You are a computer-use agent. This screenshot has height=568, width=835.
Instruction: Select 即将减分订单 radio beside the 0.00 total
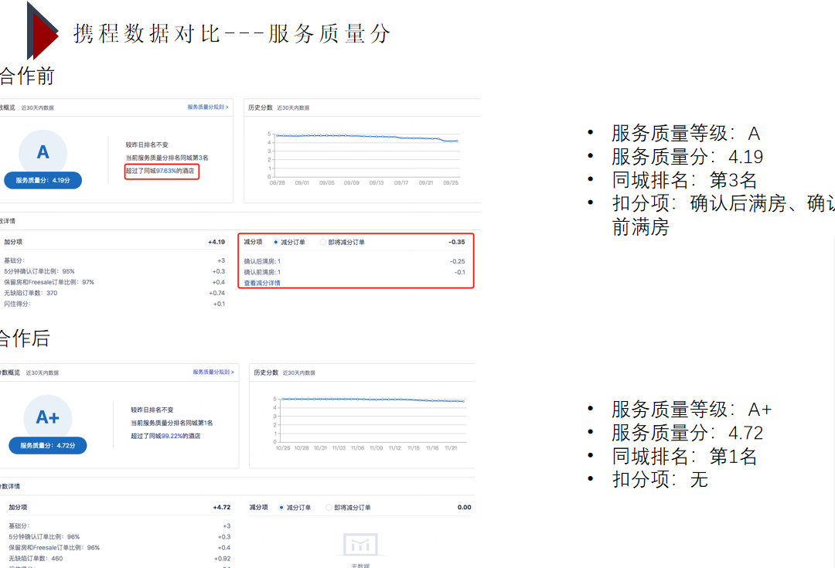(329, 507)
